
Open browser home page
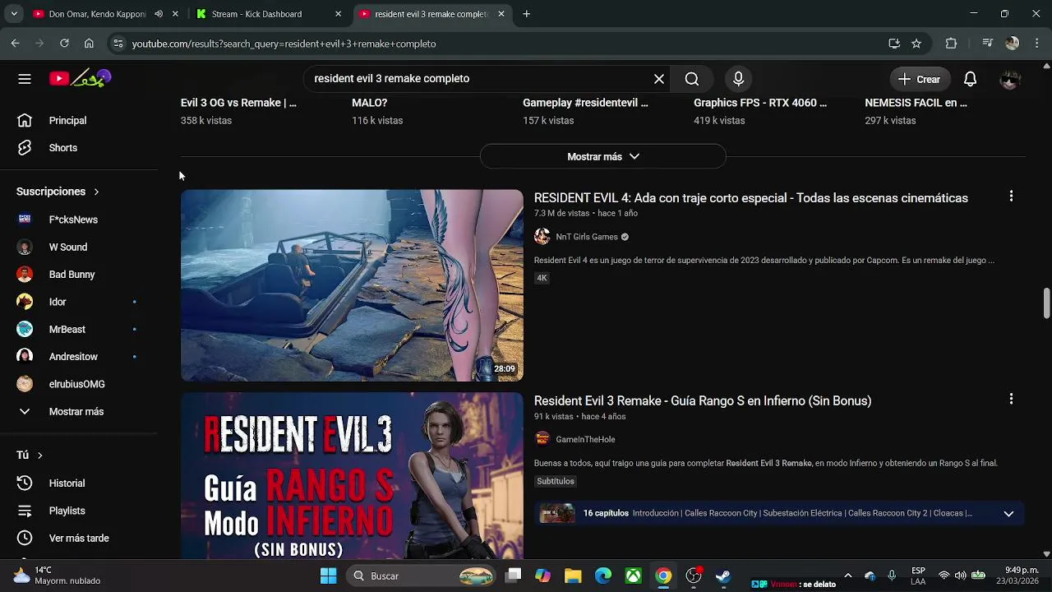click(x=89, y=44)
